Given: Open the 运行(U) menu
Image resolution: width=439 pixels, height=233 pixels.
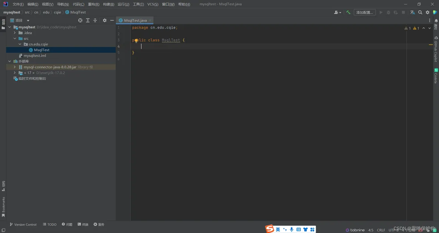Looking at the screenshot, I should (x=123, y=4).
